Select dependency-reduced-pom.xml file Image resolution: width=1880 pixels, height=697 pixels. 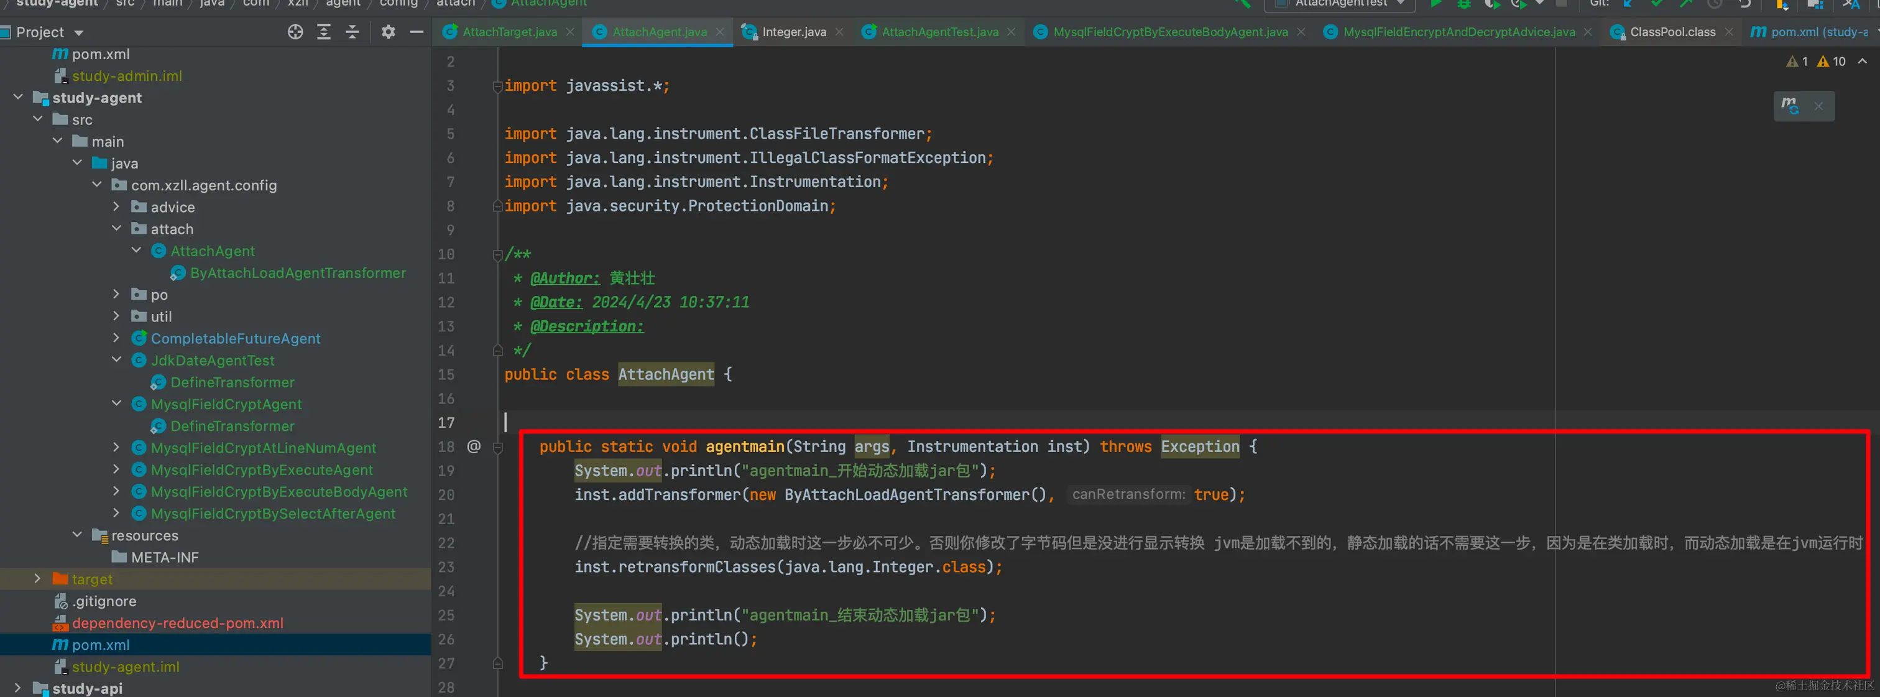tap(177, 623)
